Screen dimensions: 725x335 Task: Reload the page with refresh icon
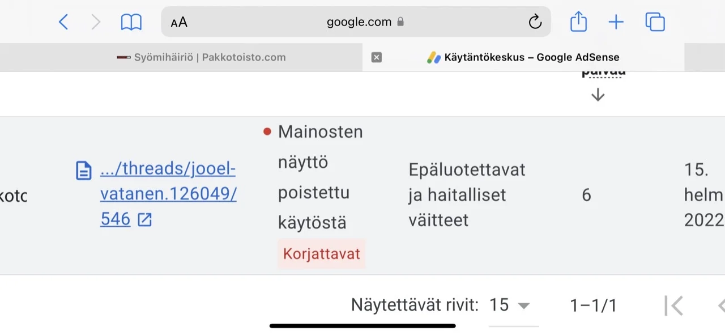click(x=535, y=22)
